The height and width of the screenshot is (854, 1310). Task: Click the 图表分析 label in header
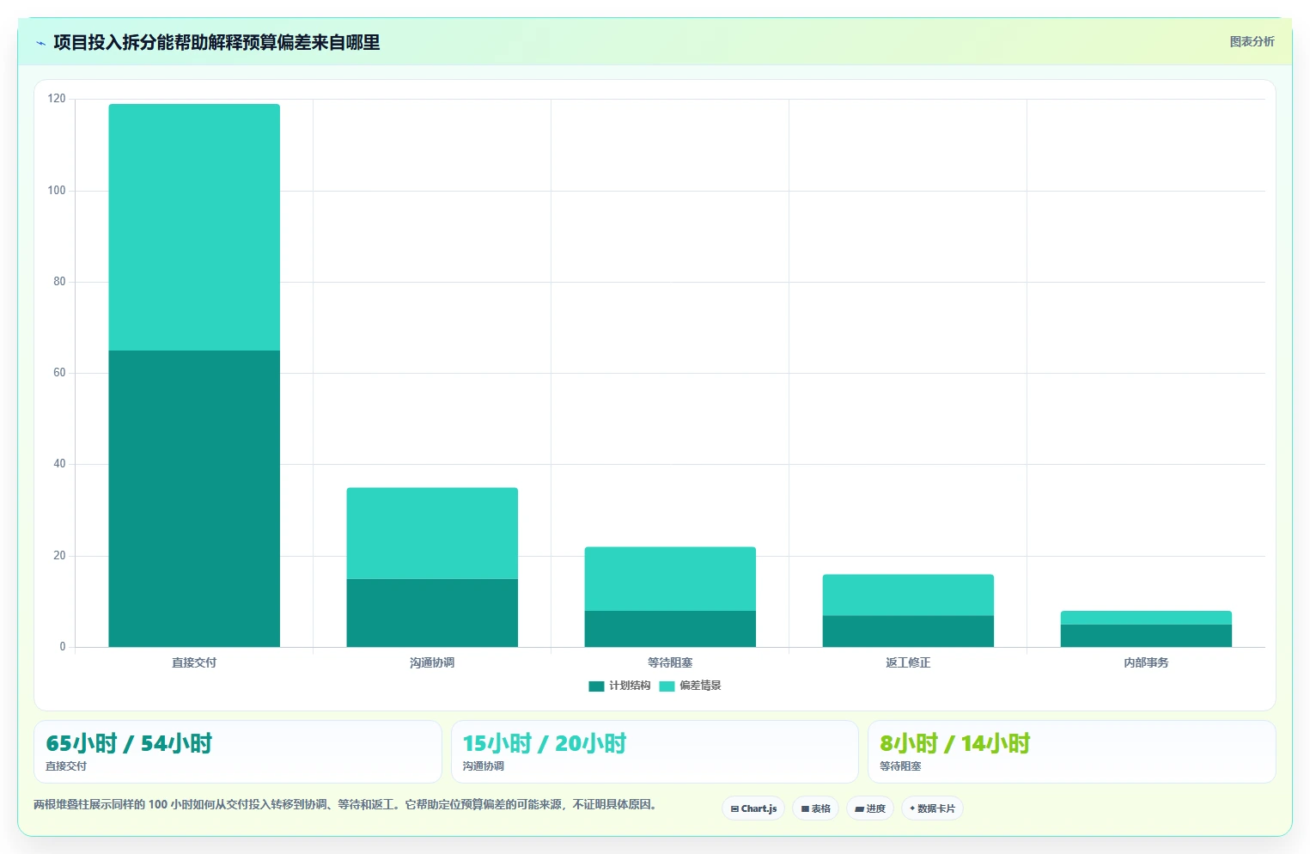(1252, 41)
